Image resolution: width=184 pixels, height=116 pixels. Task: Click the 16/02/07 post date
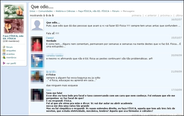(176, 20)
